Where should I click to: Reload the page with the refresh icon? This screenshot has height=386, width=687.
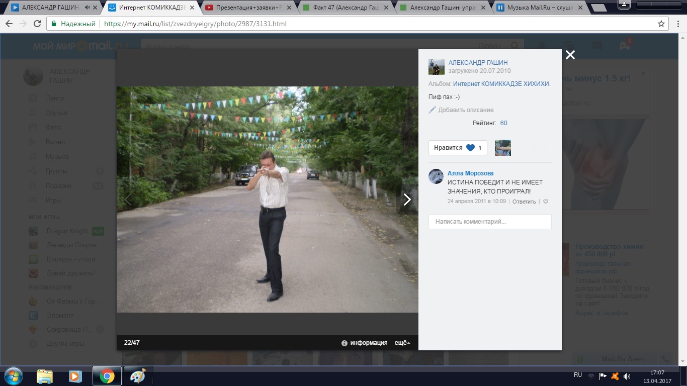(x=37, y=24)
